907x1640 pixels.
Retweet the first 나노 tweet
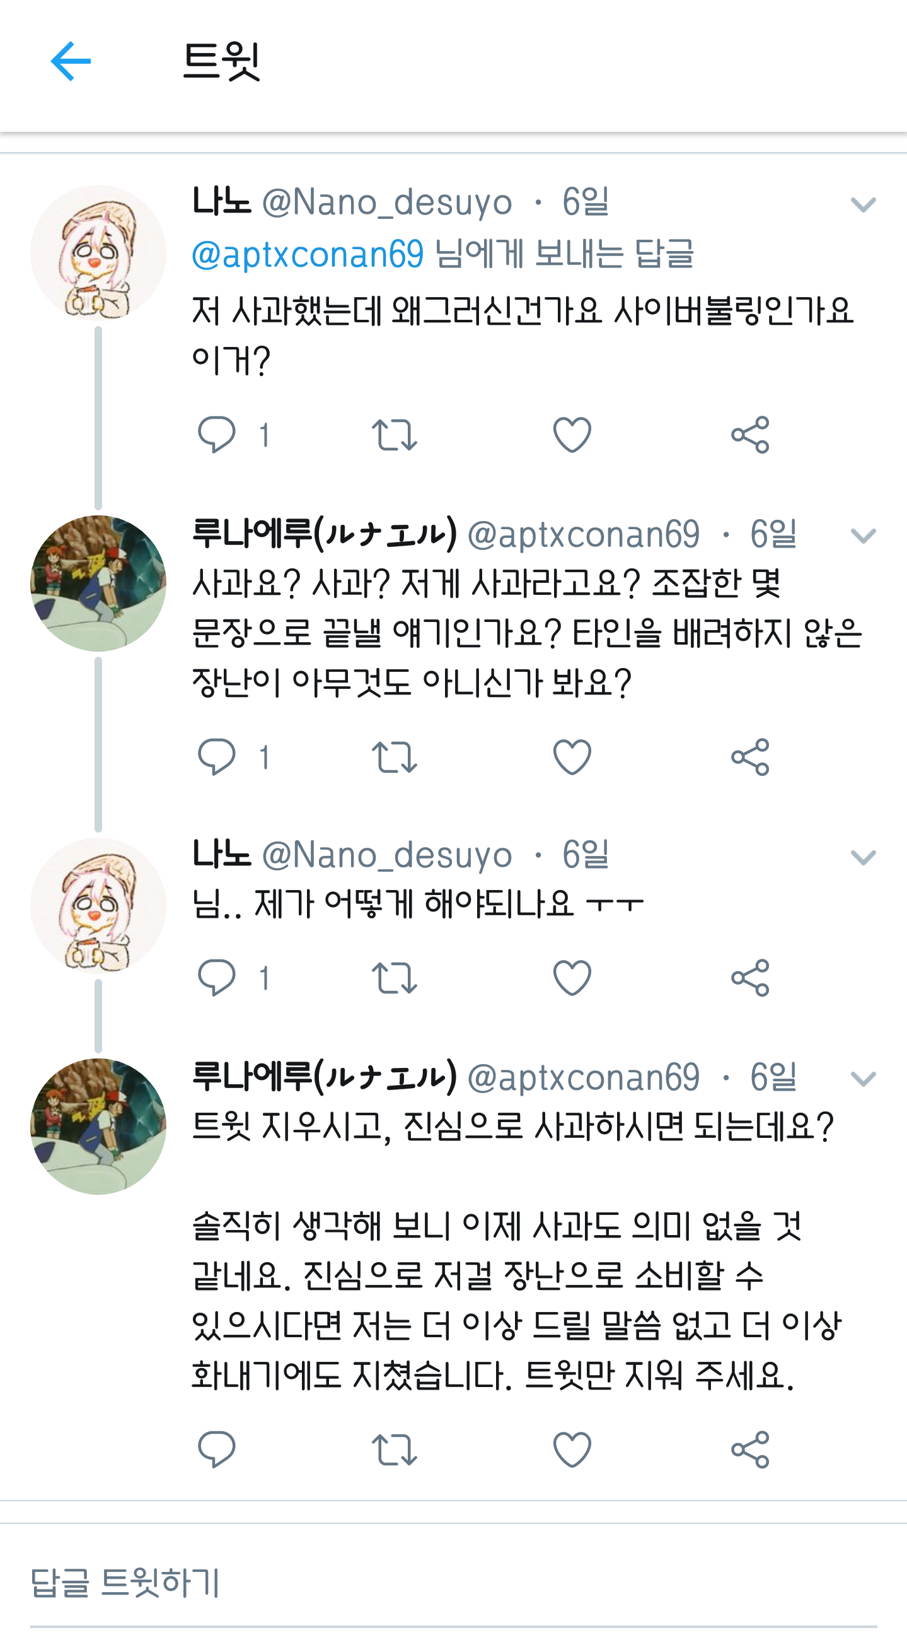click(x=395, y=435)
